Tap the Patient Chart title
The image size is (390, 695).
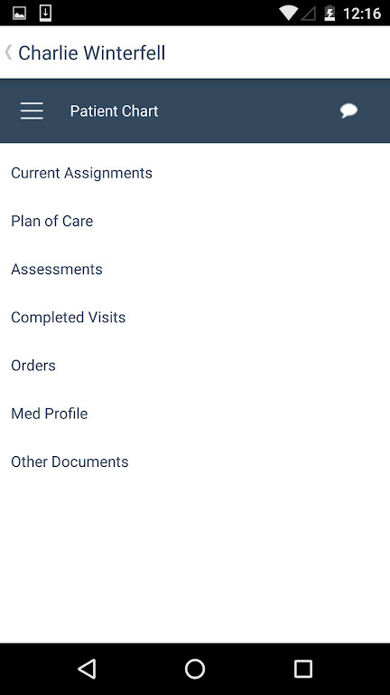coord(114,110)
